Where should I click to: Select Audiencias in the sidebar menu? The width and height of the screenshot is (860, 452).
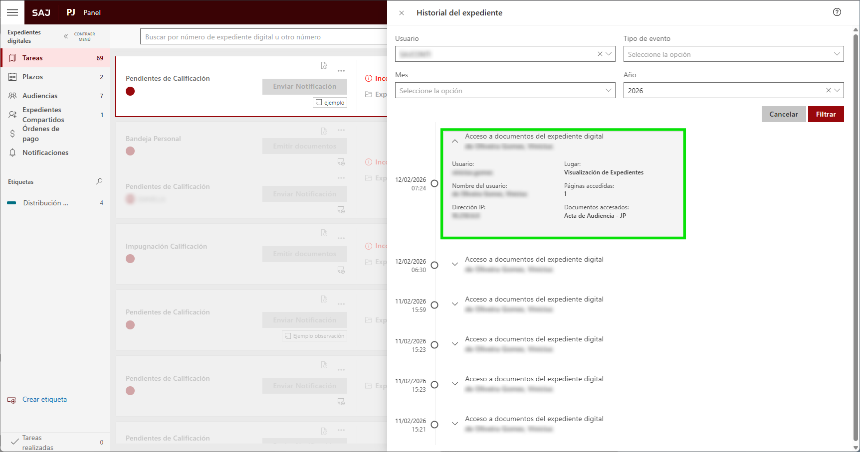point(40,96)
